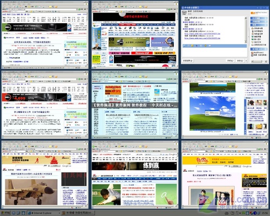The image size is (270, 216).
Task: Click the 练到赢 banner ad
Action: pyautogui.click(x=134, y=166)
